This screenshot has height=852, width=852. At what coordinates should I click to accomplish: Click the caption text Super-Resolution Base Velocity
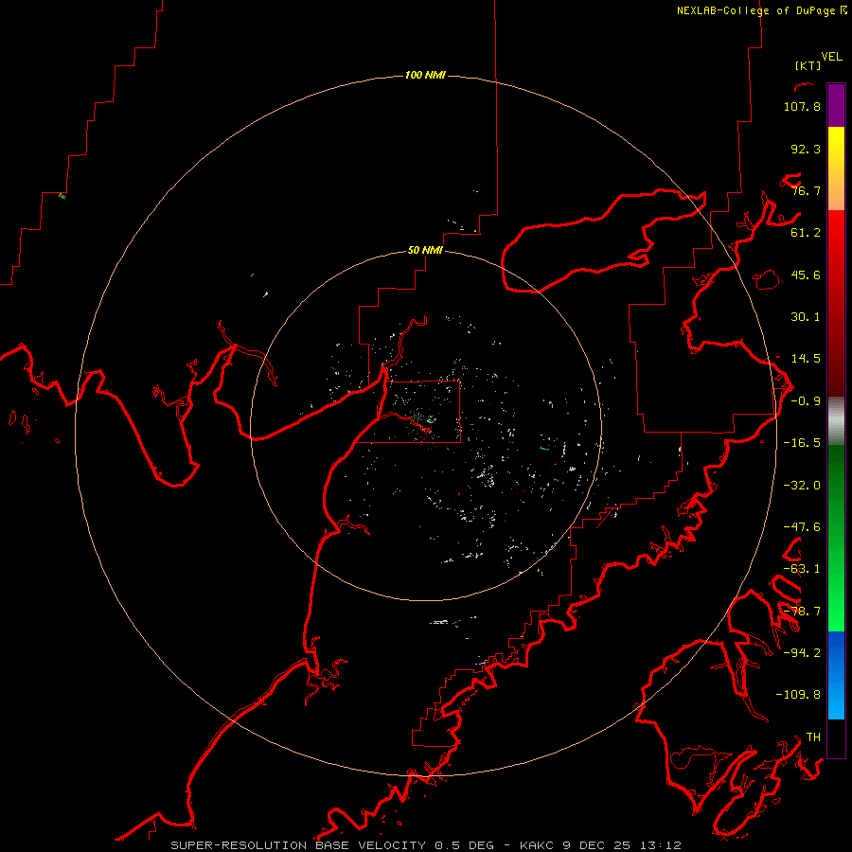[x=298, y=845]
